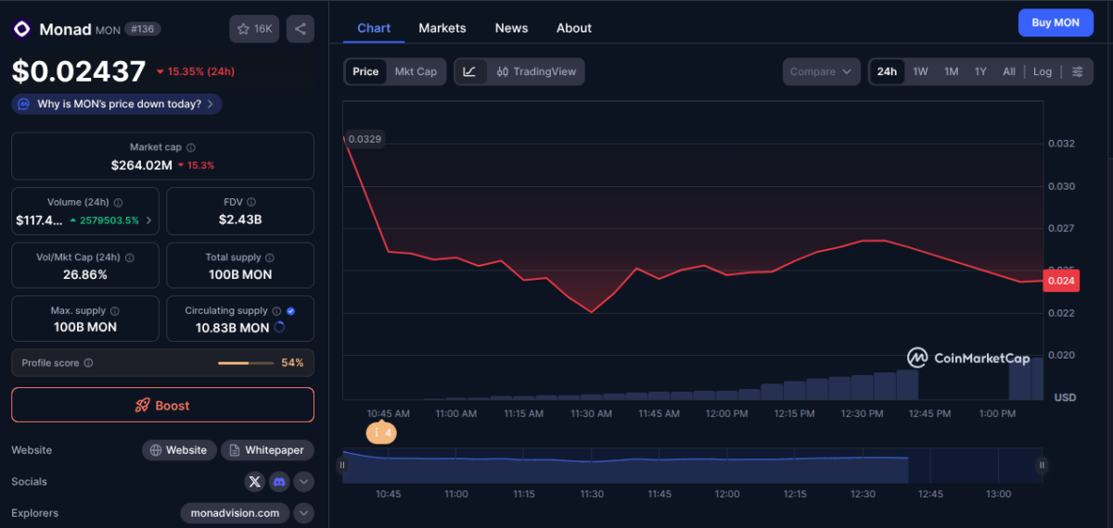Open the X (Twitter) social link
This screenshot has width=1113, height=528.
[255, 482]
